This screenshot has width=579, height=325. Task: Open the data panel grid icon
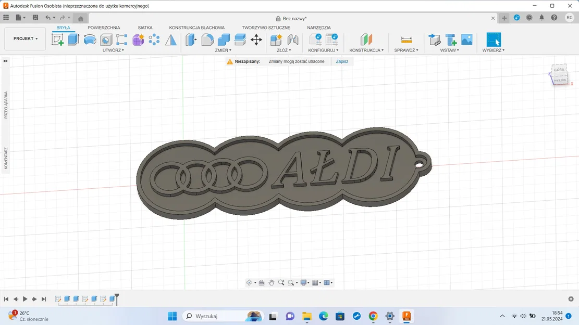[6, 17]
